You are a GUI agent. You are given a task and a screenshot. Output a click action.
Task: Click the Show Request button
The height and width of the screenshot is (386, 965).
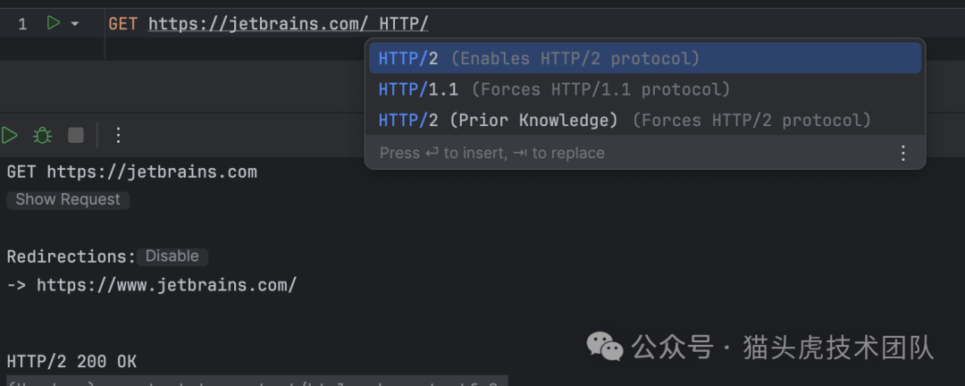tap(68, 199)
